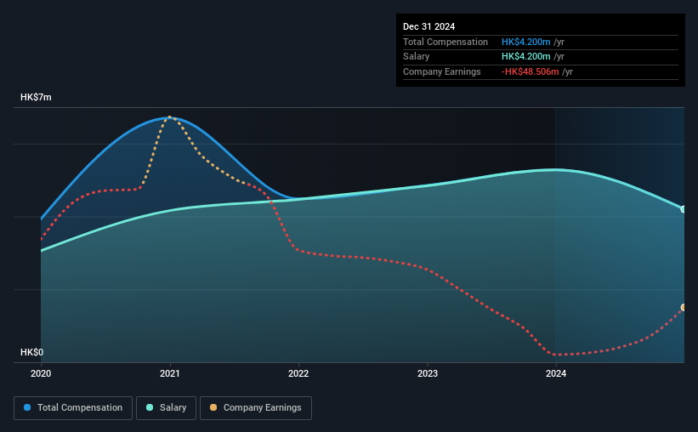Click the Salary row label in the tooltip

(417, 57)
